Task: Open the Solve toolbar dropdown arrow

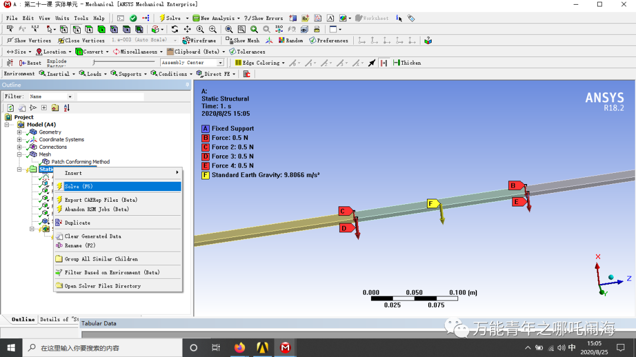Action: (187, 18)
